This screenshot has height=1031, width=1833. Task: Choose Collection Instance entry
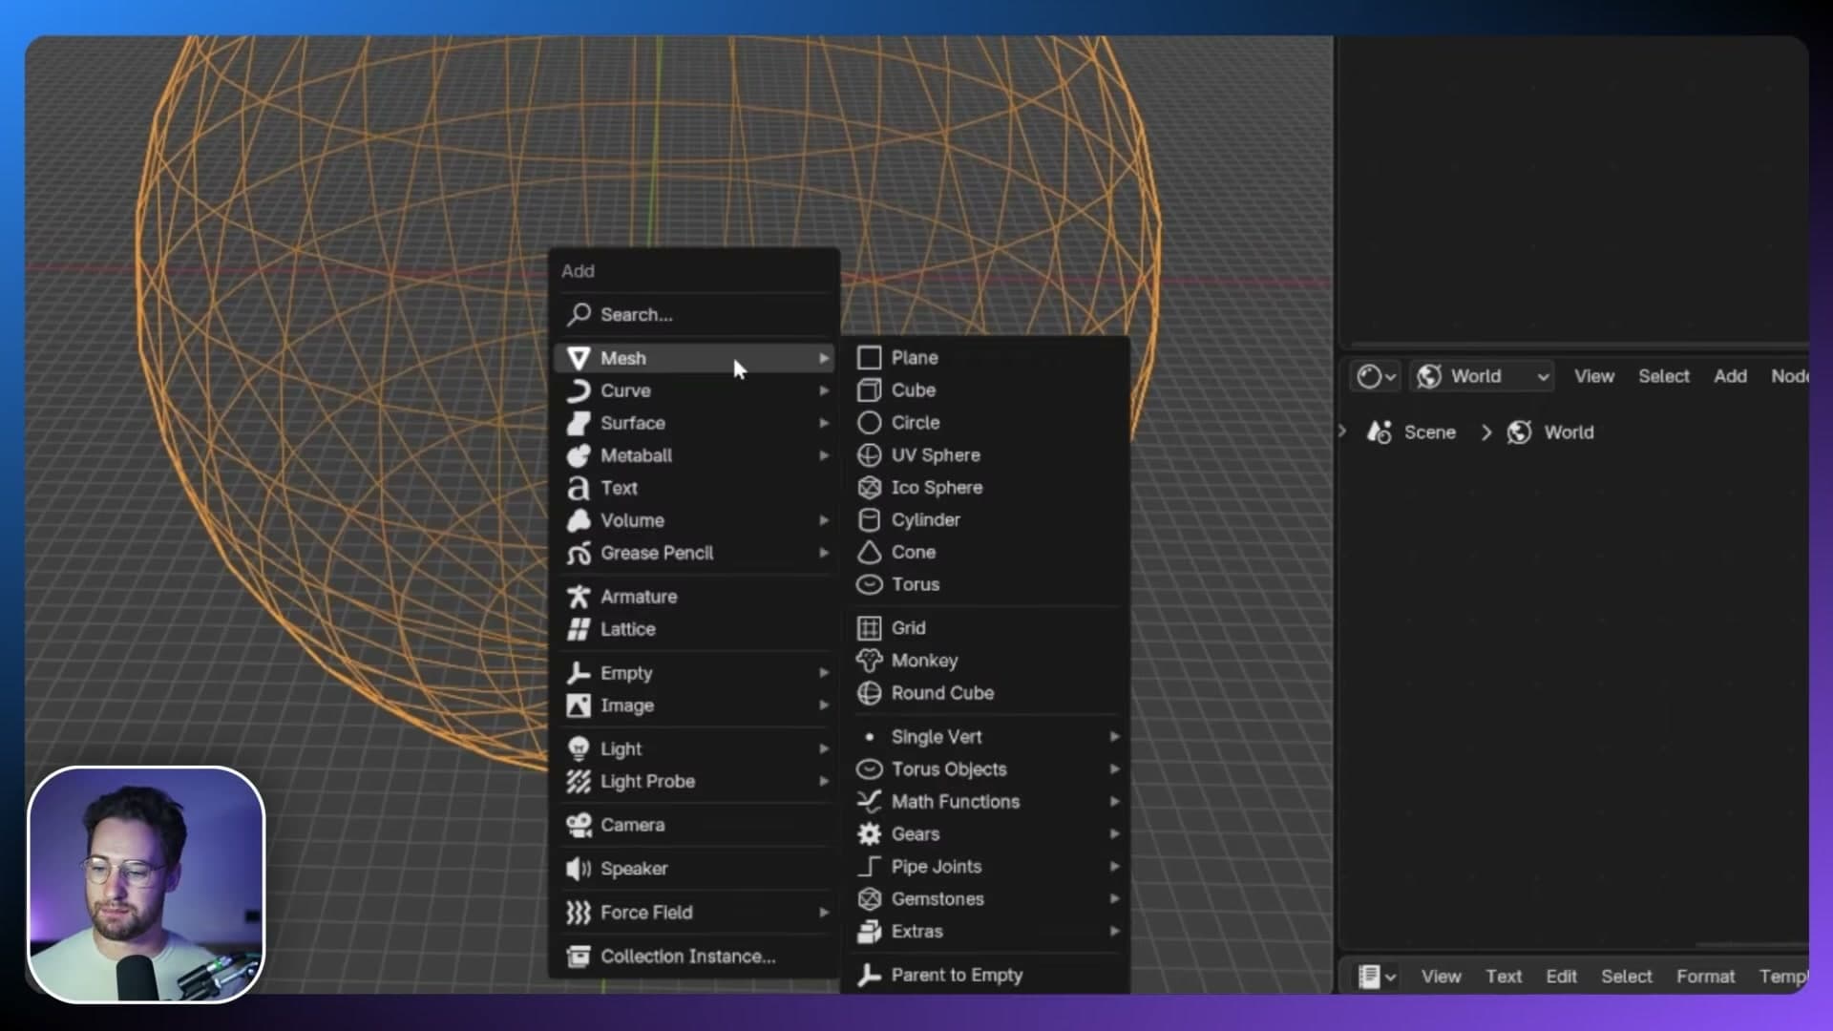pyautogui.click(x=694, y=957)
